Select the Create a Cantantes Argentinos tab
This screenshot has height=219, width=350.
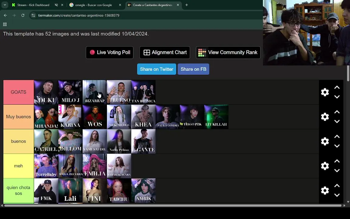pos(153,5)
